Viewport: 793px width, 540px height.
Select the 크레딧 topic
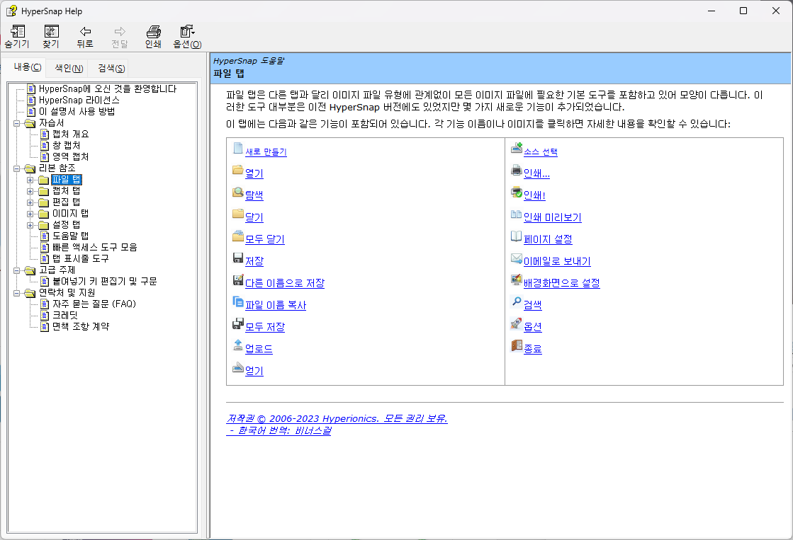pos(65,315)
